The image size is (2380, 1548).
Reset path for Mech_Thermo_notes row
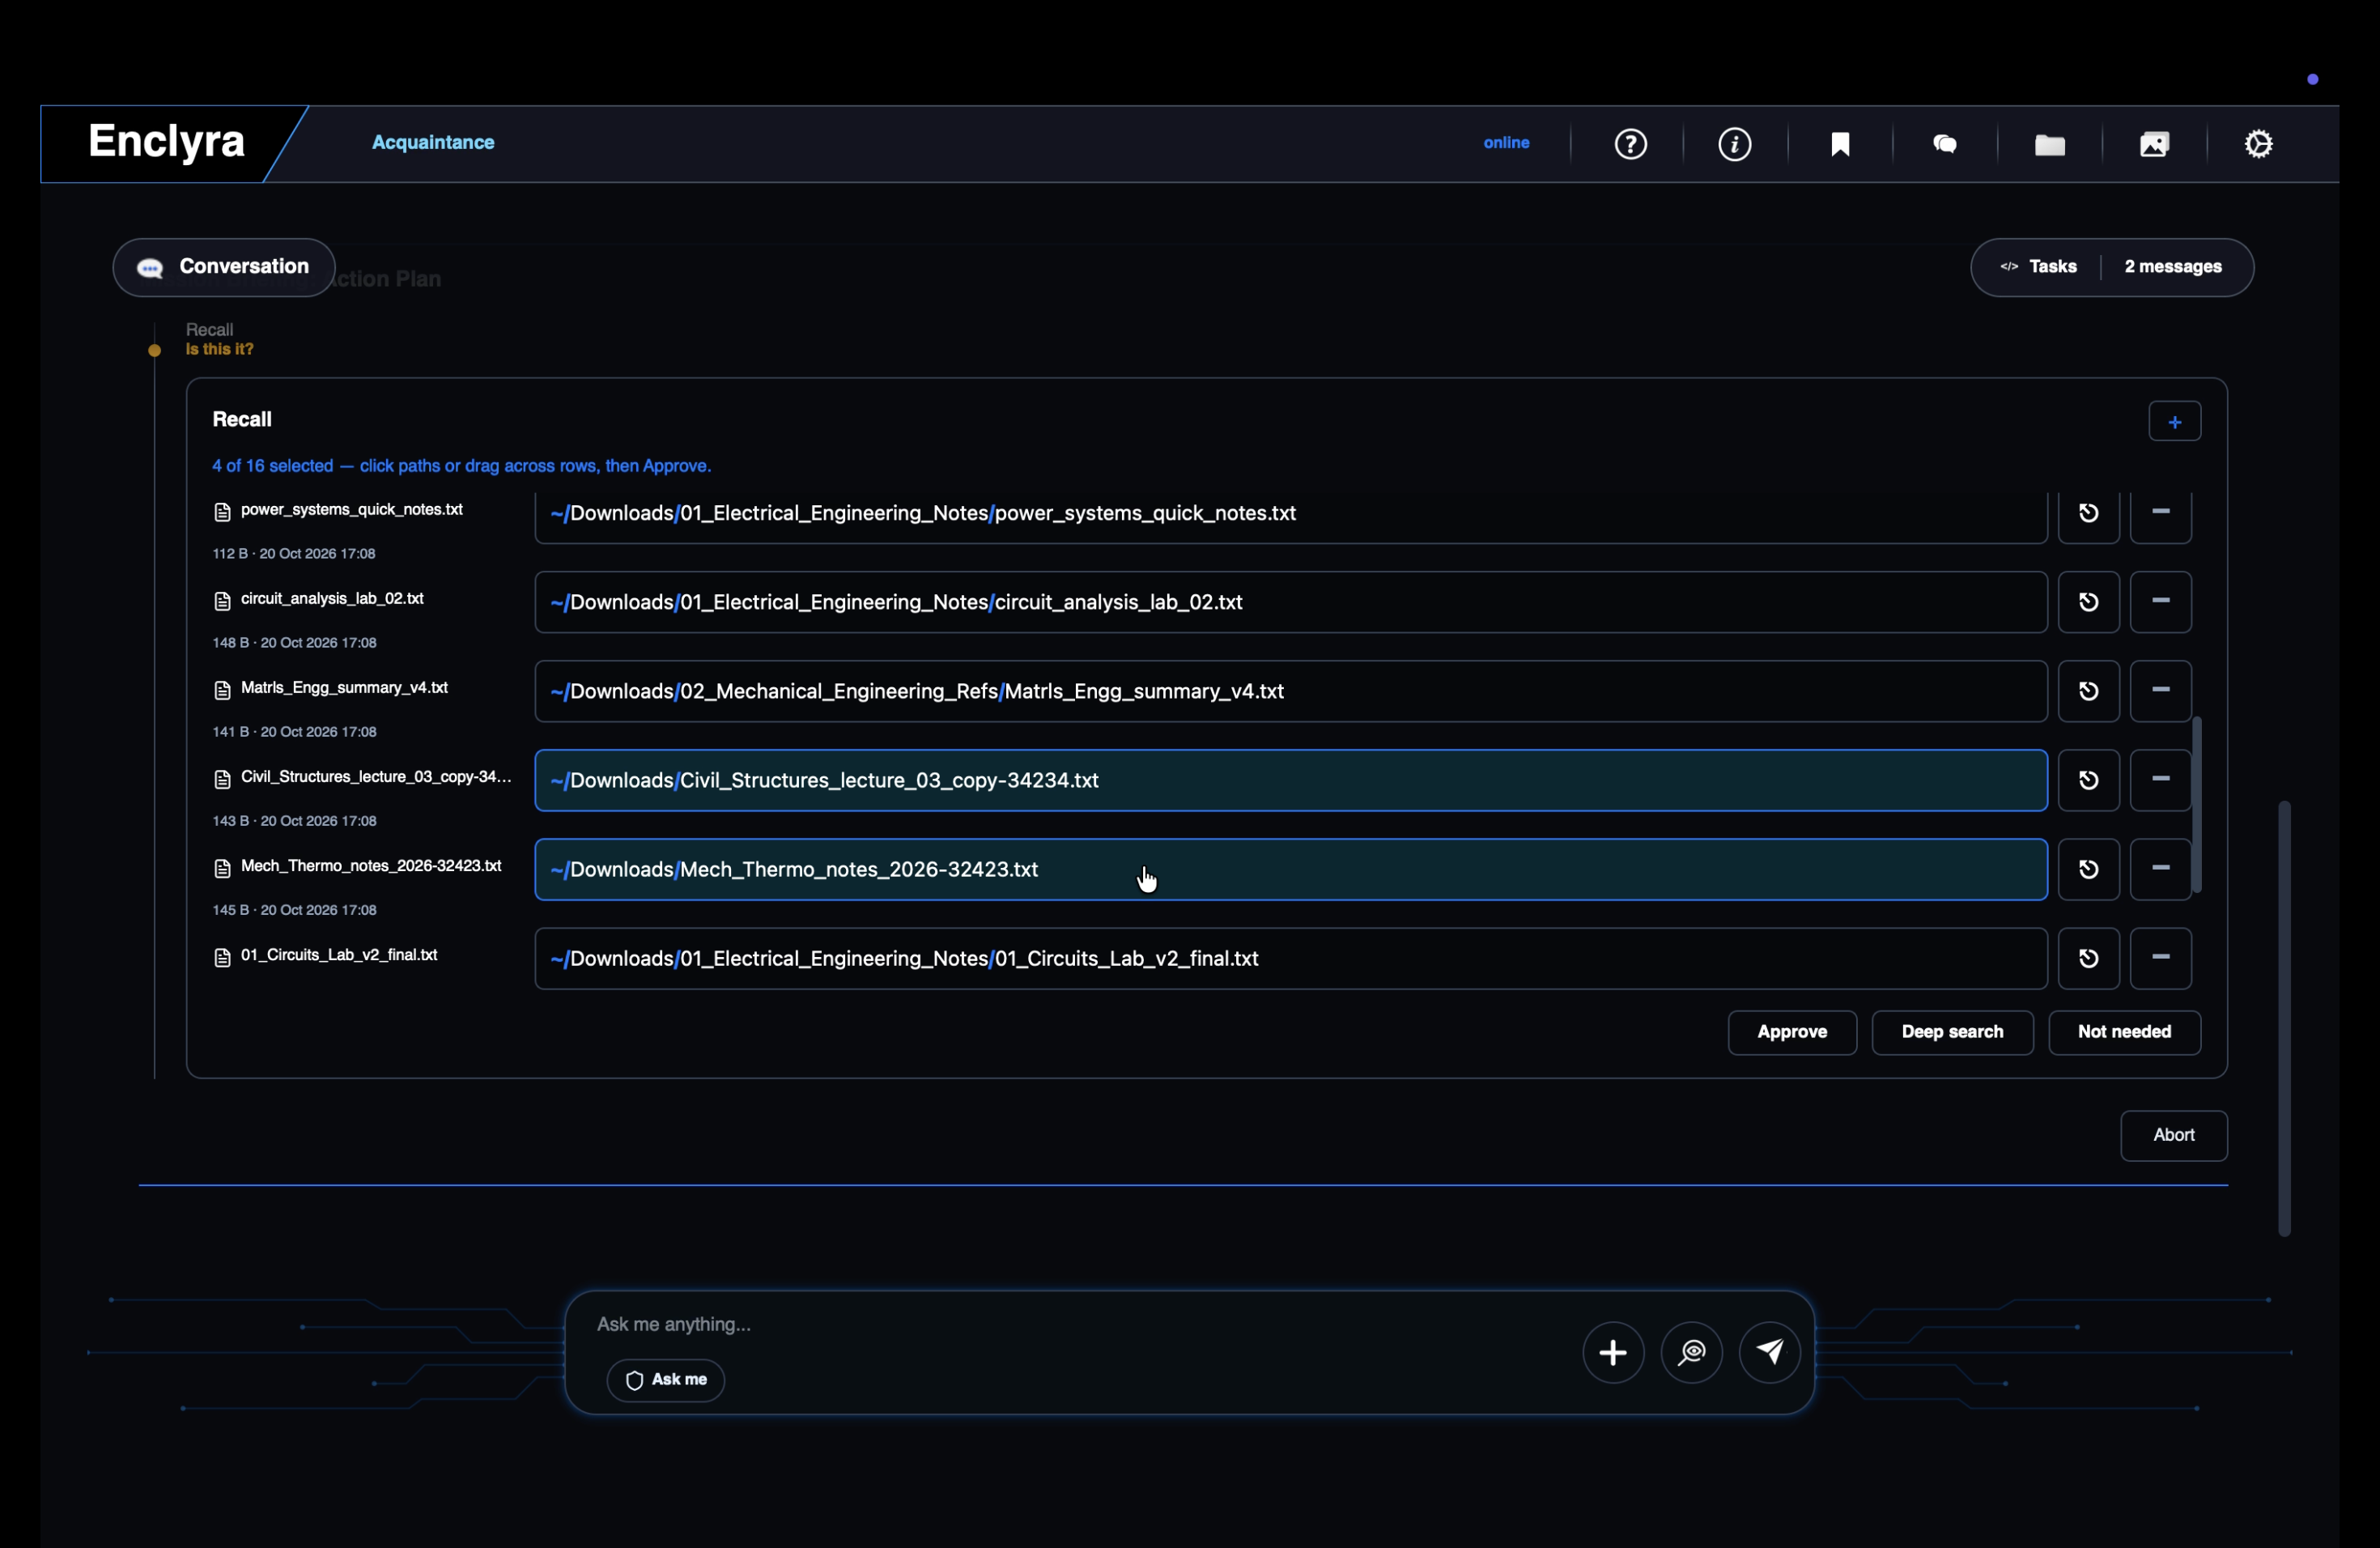[2089, 869]
